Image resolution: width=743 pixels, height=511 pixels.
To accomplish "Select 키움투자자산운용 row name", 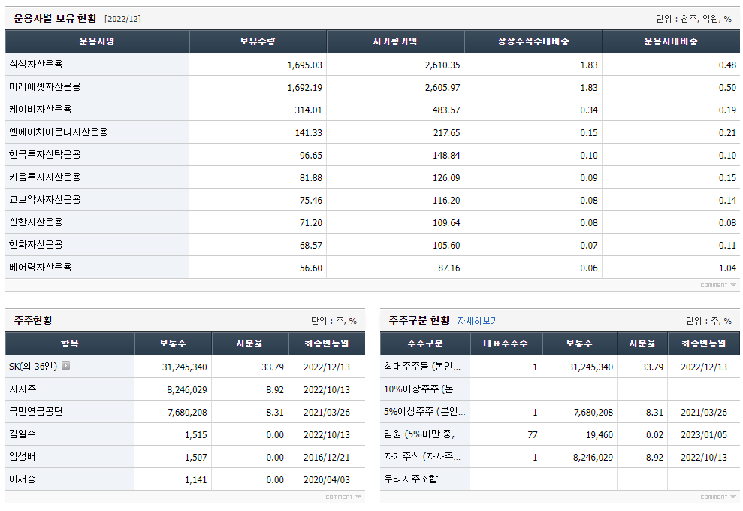I will click(x=45, y=177).
